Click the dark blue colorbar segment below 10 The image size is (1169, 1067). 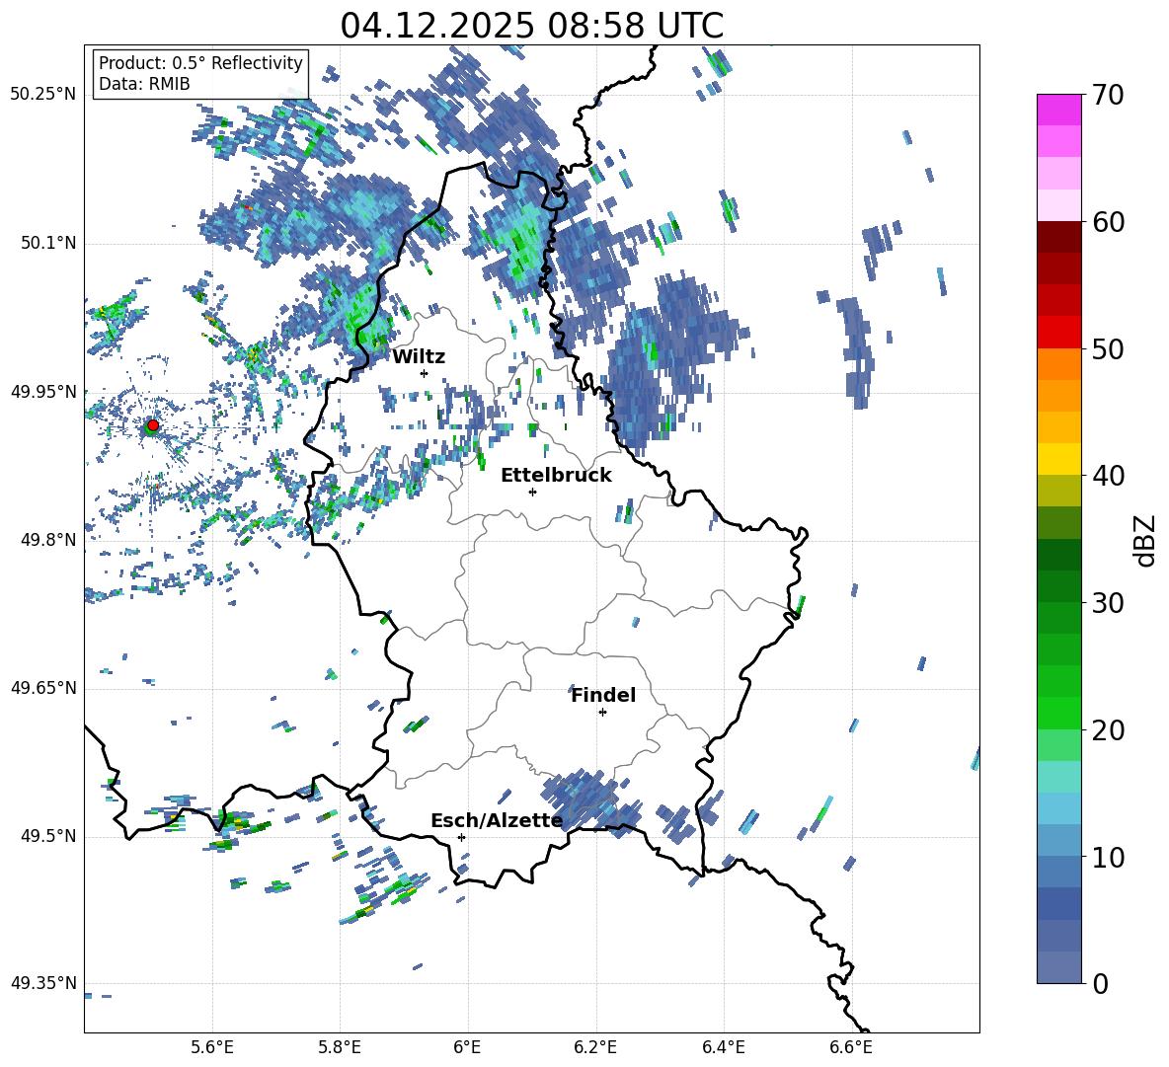pos(1058,903)
